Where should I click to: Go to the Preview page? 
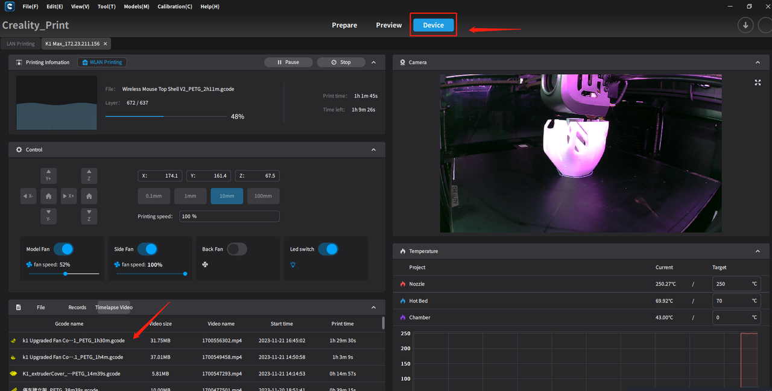389,25
